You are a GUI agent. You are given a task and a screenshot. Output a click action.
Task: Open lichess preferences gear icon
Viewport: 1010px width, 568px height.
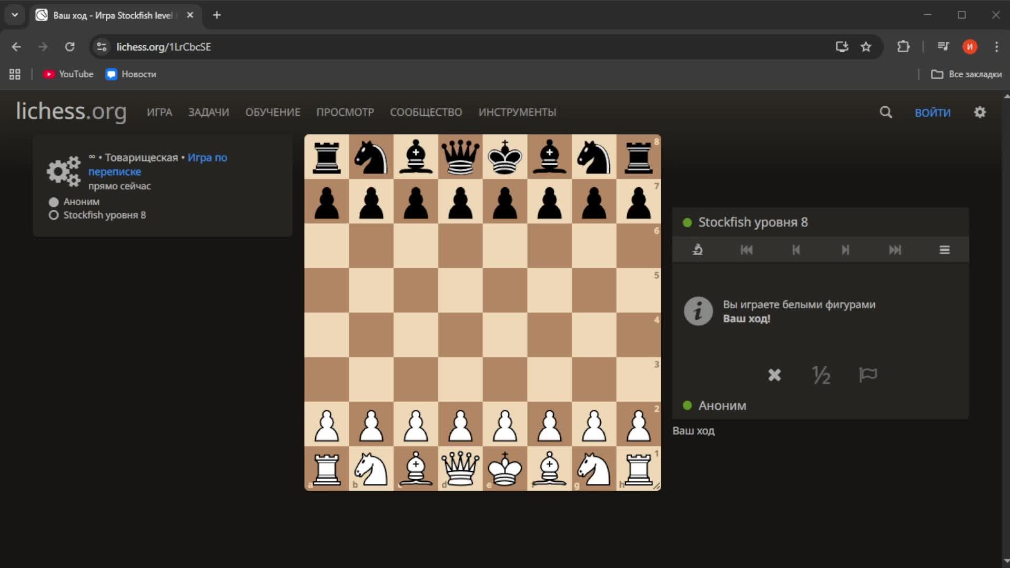pos(979,112)
